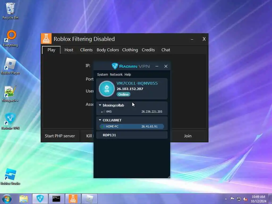Open the Network menu in Radmin VPN
Image resolution: width=272 pixels, height=204 pixels.
(x=116, y=75)
